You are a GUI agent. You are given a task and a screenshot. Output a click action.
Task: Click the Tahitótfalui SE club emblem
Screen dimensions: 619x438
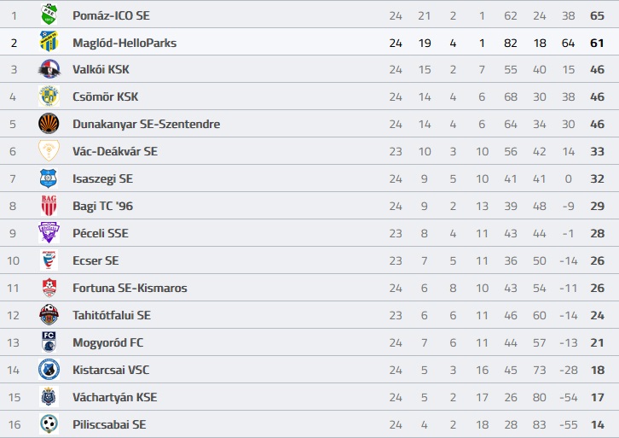[x=49, y=315]
